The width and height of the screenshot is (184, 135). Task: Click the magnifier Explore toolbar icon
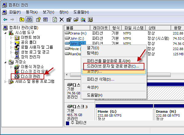[x=83, y=20]
